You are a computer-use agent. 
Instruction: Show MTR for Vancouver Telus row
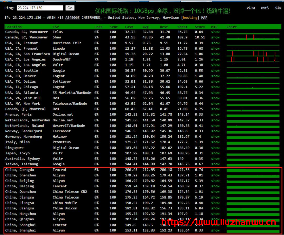tap(215, 32)
